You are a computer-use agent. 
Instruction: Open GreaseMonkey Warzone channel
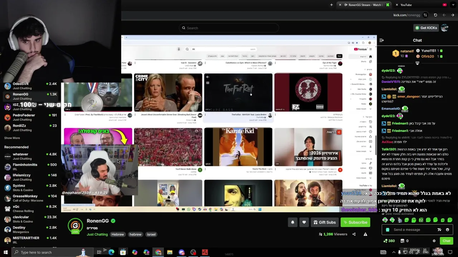click(30, 198)
